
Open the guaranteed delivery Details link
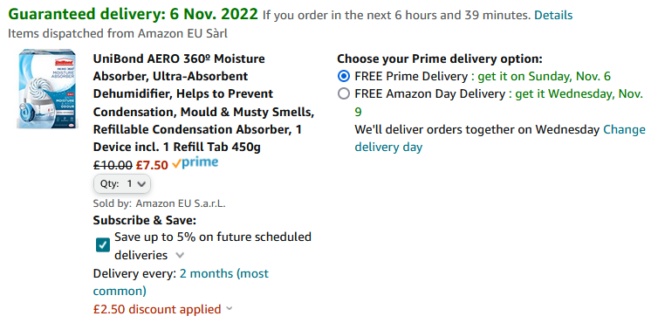click(x=553, y=16)
